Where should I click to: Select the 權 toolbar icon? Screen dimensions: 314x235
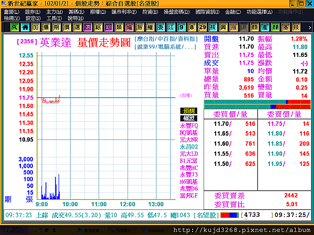click(150, 27)
